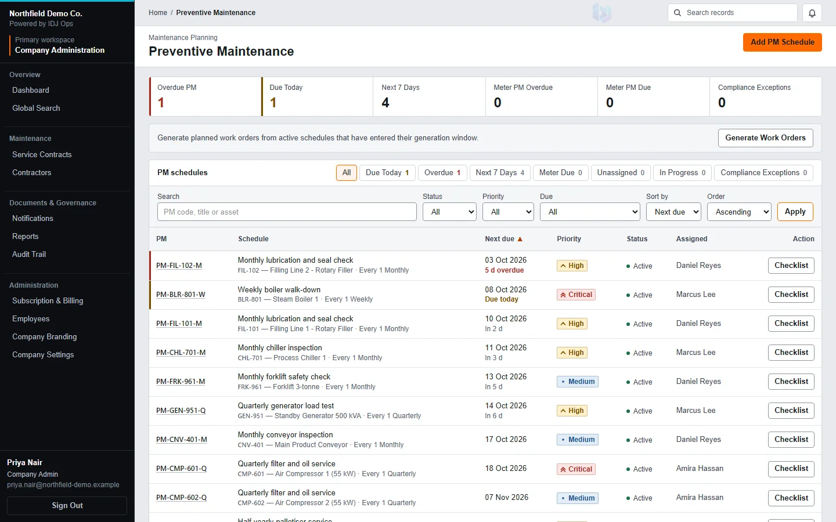The image size is (836, 522).
Task: Open the Sort by dropdown
Action: pyautogui.click(x=673, y=212)
